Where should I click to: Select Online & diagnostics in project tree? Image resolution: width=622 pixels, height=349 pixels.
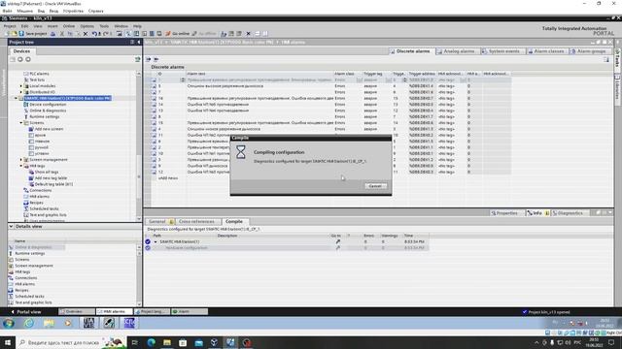coord(48,111)
